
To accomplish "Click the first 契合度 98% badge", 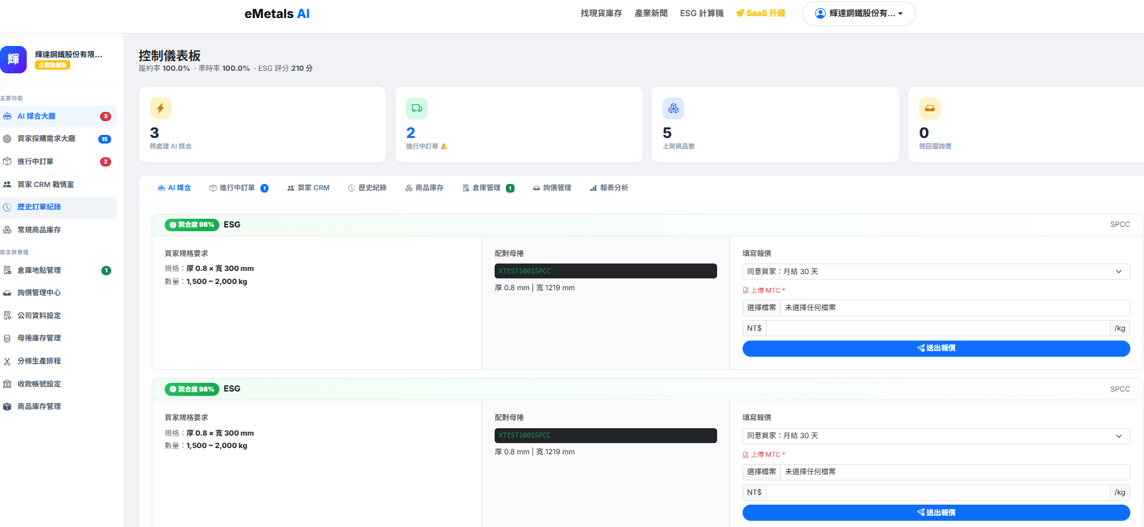I will click(192, 225).
